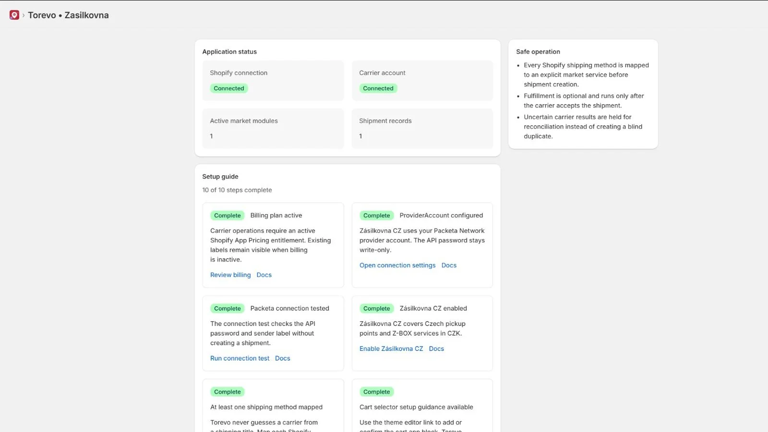
Task: Click Connected badge under Shopify connection
Action: [229, 88]
